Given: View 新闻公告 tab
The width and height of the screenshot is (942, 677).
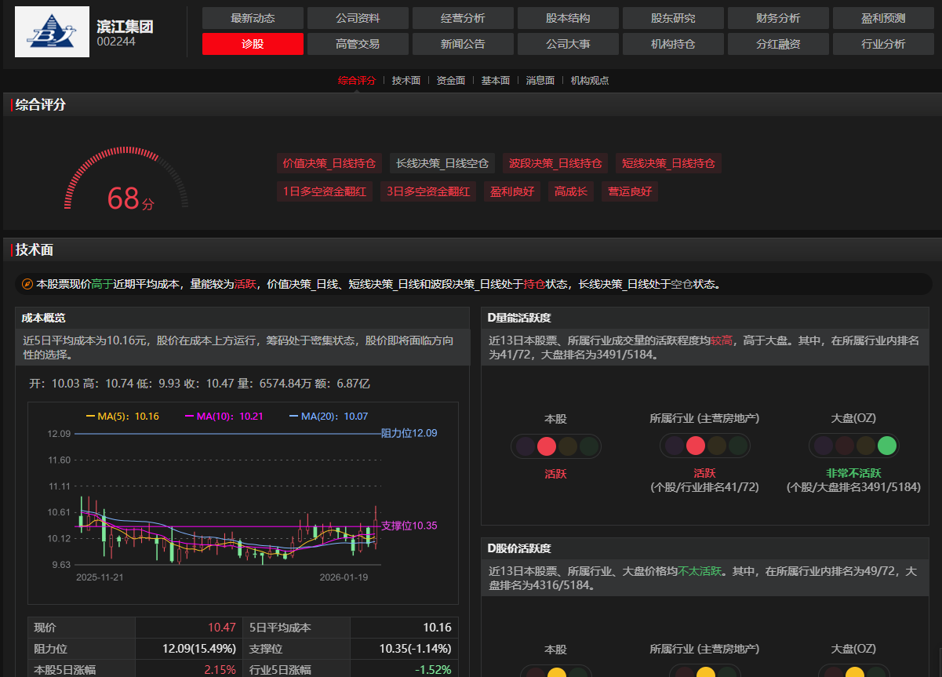Looking at the screenshot, I should tap(463, 44).
